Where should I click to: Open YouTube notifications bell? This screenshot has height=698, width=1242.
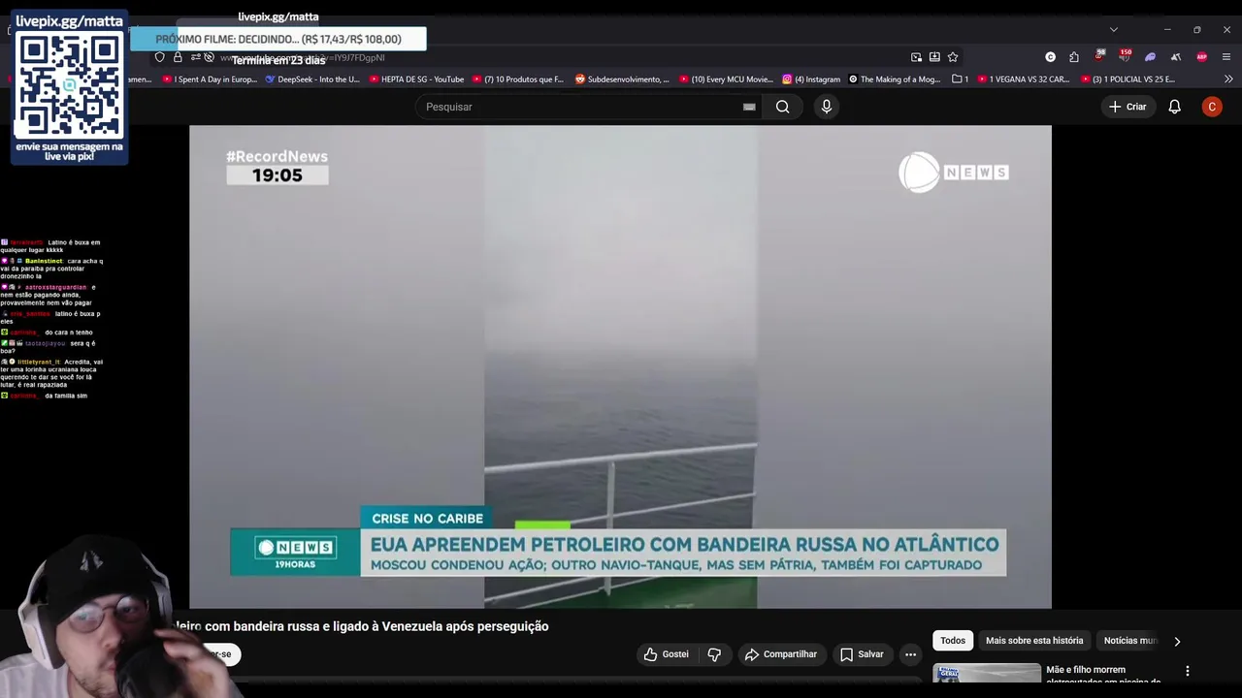1174,107
